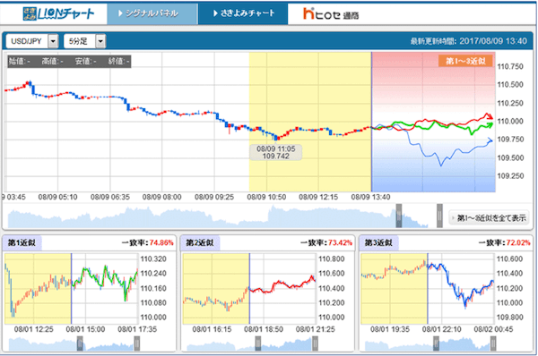Switch to the さきよみチャート tab
Image resolution: width=538 pixels, height=356 pixels.
point(243,13)
